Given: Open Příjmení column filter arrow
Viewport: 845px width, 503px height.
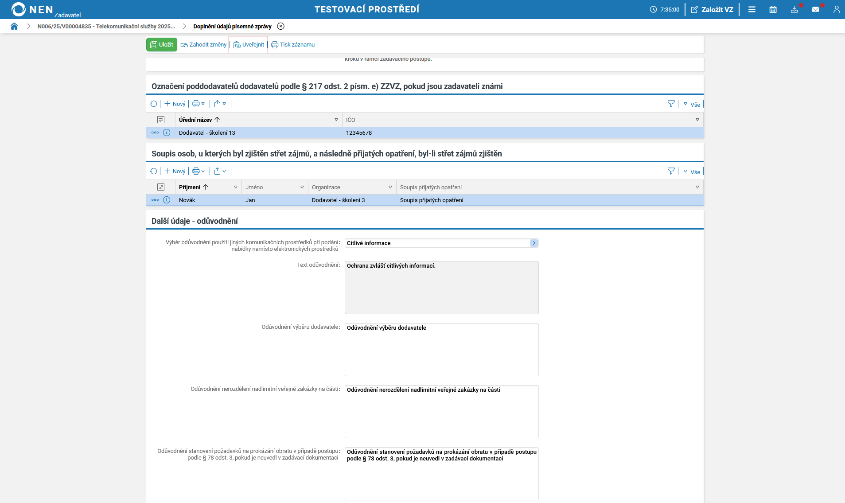Looking at the screenshot, I should coord(236,187).
